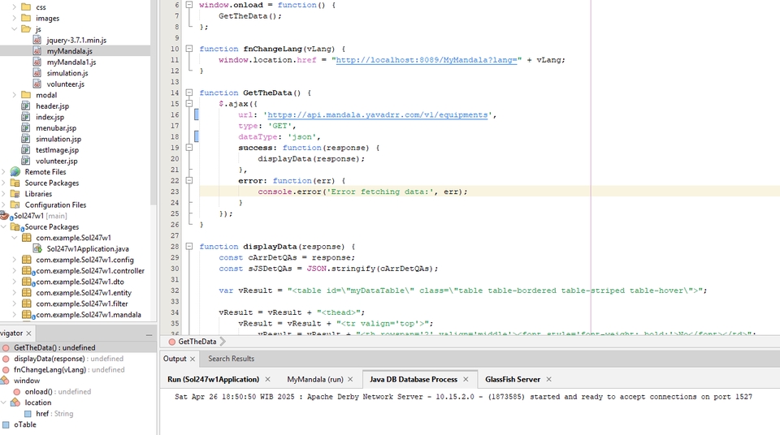
Task: Click the com.example.Sol247w1.controller package icon
Action: (28, 270)
